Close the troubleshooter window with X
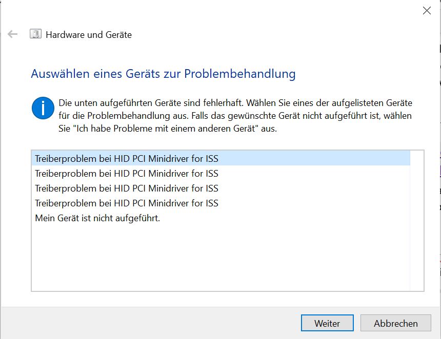This screenshot has height=339, width=441. (427, 11)
